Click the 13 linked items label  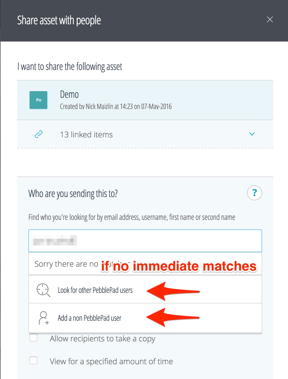(x=86, y=135)
